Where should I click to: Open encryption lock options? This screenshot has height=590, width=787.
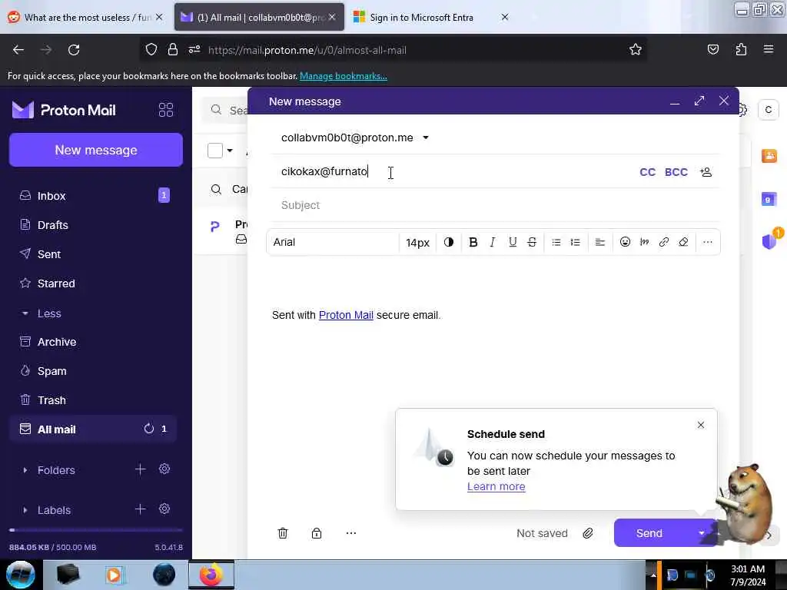point(316,533)
